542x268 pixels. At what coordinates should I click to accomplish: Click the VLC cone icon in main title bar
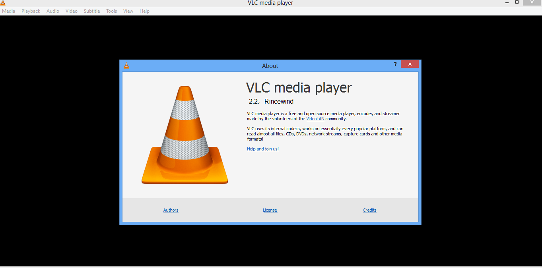pyautogui.click(x=3, y=3)
